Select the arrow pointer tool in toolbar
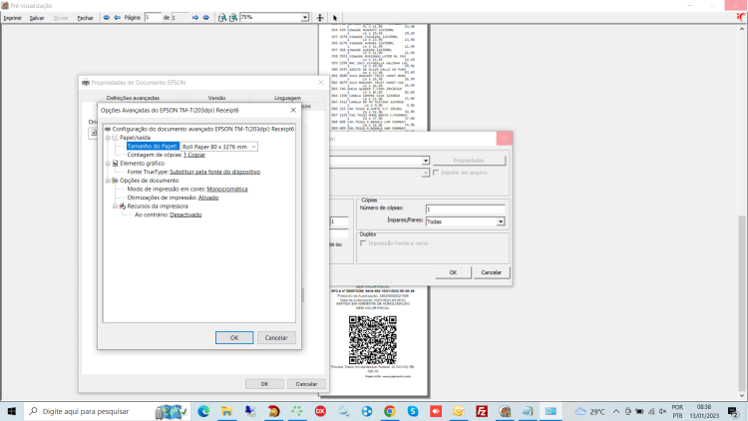748x421 pixels. tap(335, 18)
